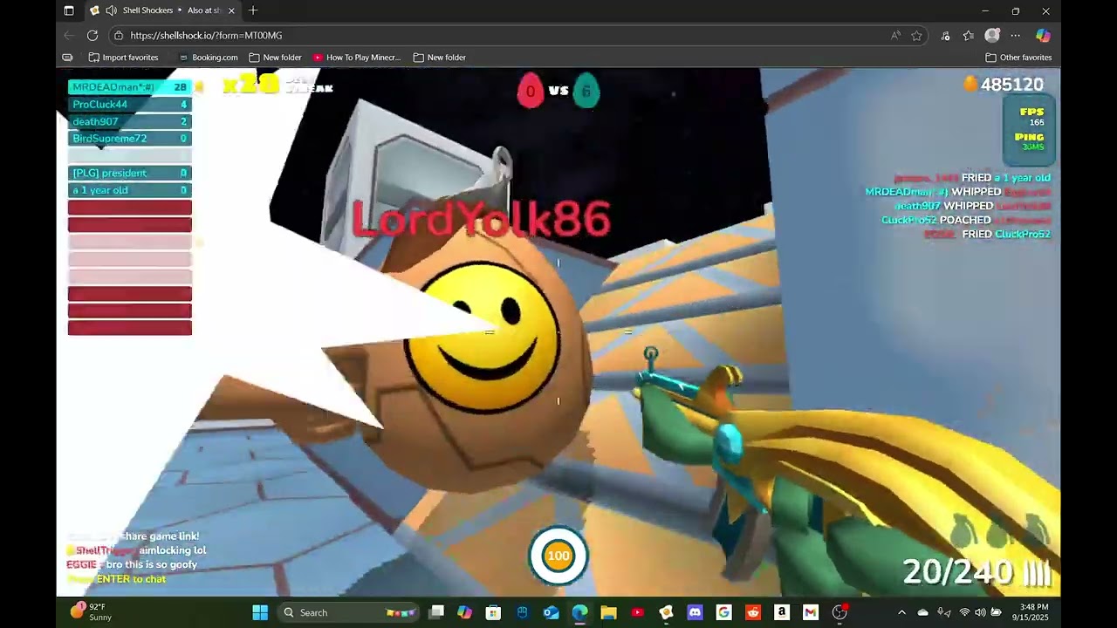Select death907 in the scoreboard
The image size is (1117, 628).
[x=129, y=122]
